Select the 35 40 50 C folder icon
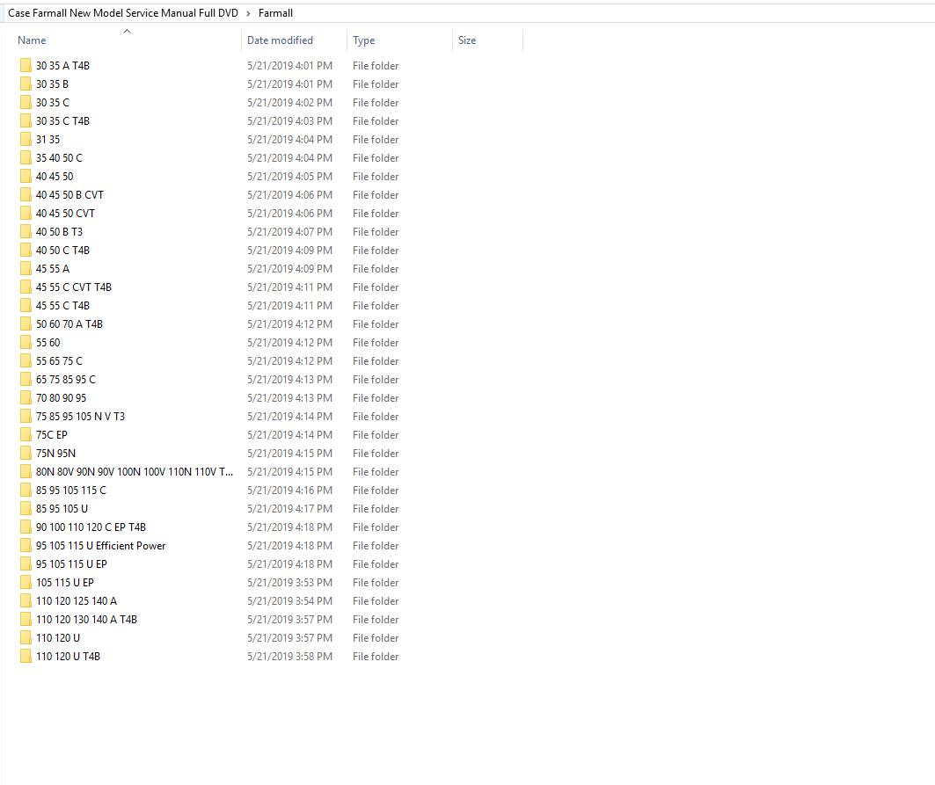Viewport: 935px width, 785px height. pos(25,158)
